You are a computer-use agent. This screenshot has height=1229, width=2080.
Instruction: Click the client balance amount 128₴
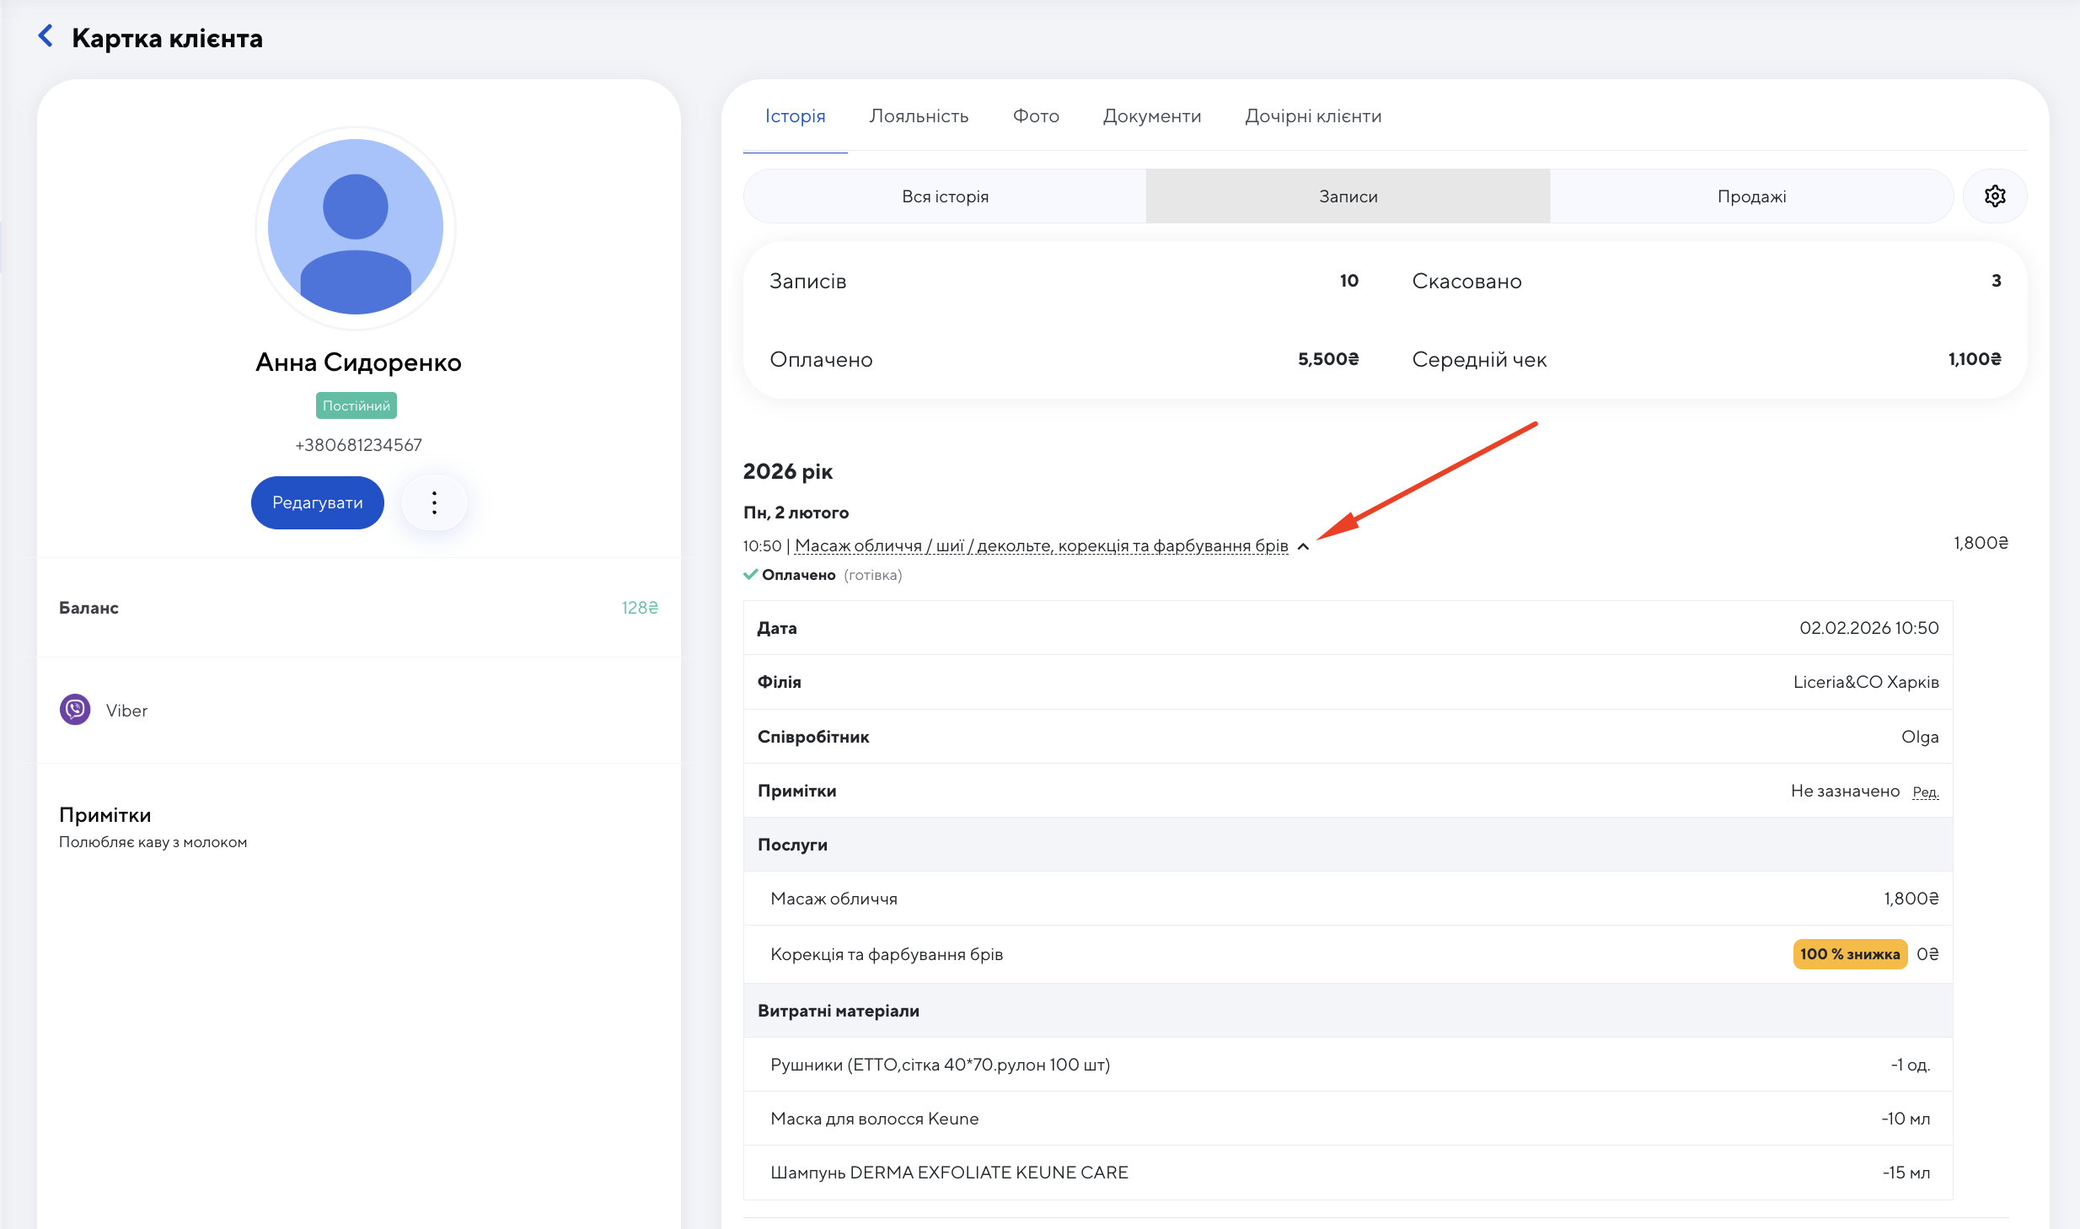point(640,608)
